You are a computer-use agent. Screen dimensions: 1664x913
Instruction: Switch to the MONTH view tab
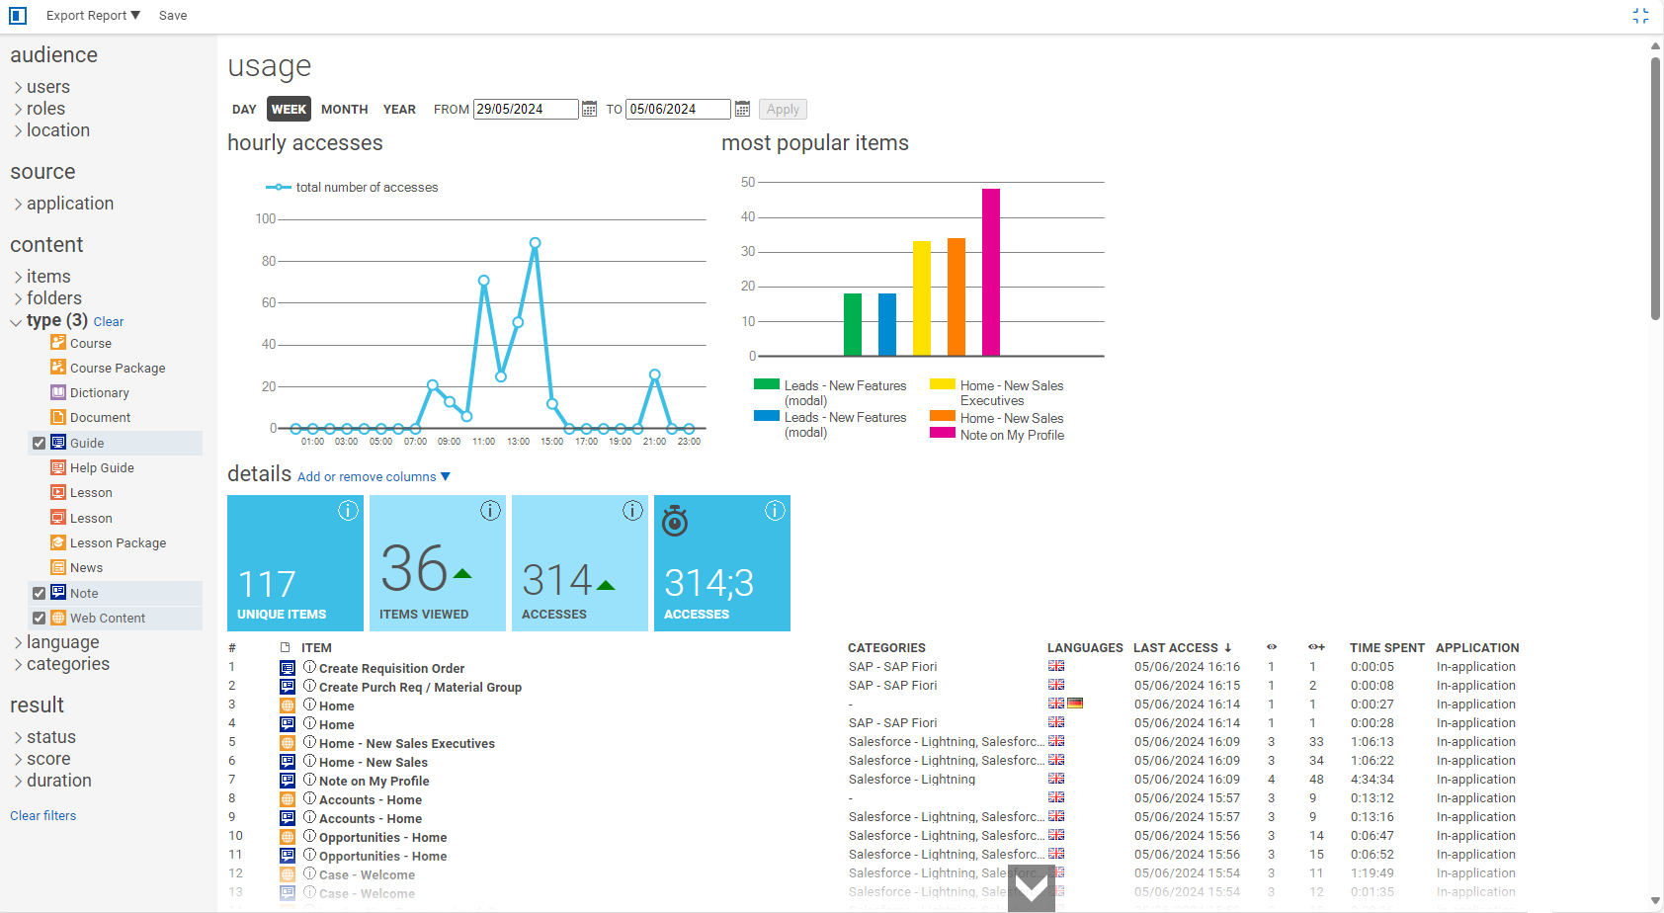coord(344,110)
